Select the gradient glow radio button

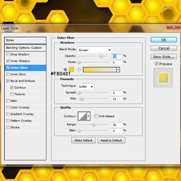click(79, 70)
